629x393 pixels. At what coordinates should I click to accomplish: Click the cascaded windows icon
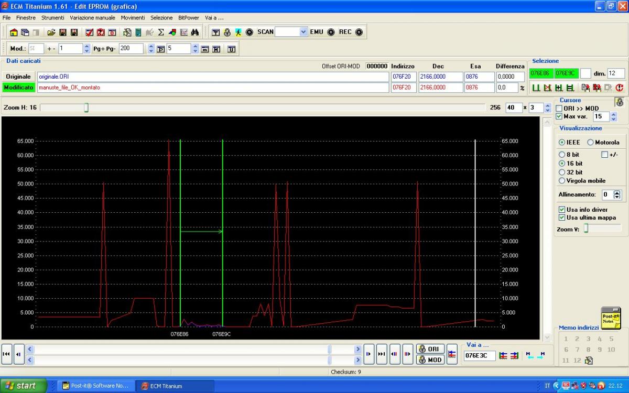coord(25,32)
